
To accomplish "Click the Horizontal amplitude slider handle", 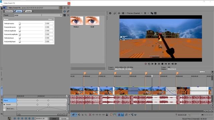I will pyautogui.click(x=20, y=34).
